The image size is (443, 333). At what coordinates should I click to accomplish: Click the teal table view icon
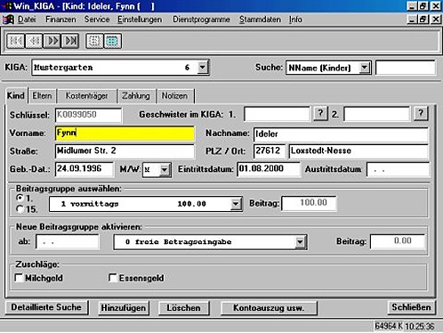112,41
